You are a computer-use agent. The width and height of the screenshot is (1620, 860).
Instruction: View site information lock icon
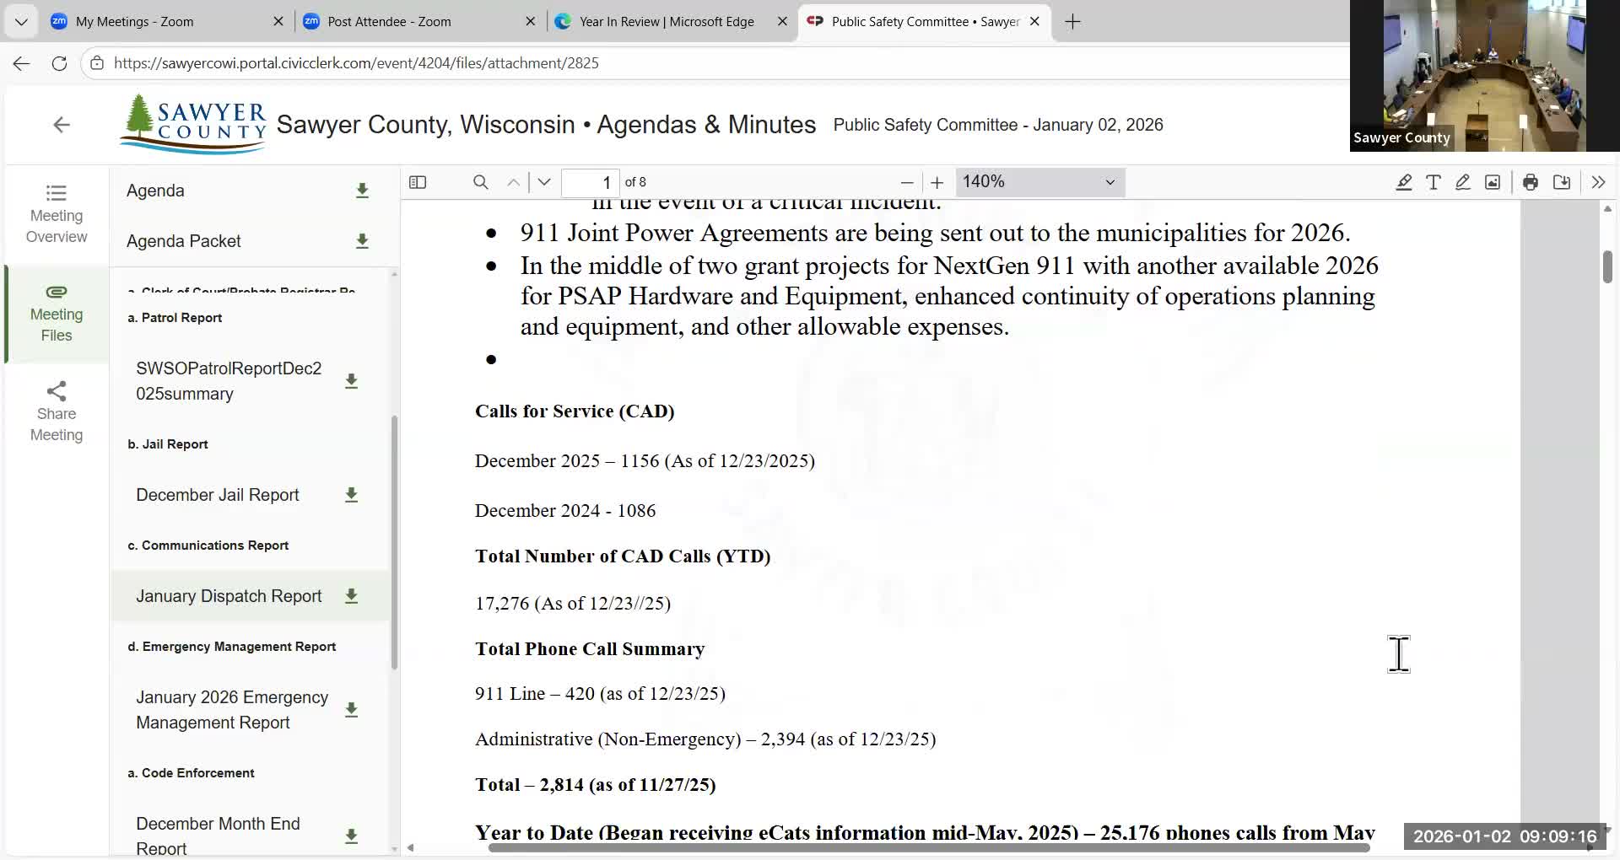[97, 63]
